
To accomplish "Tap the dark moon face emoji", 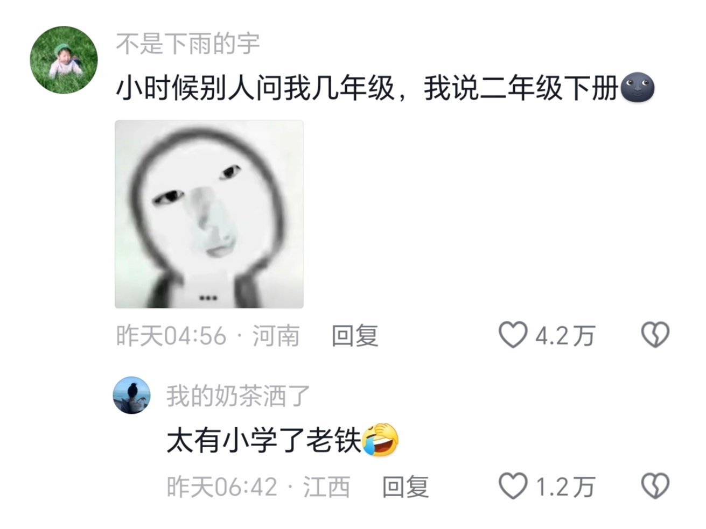I will (x=638, y=89).
